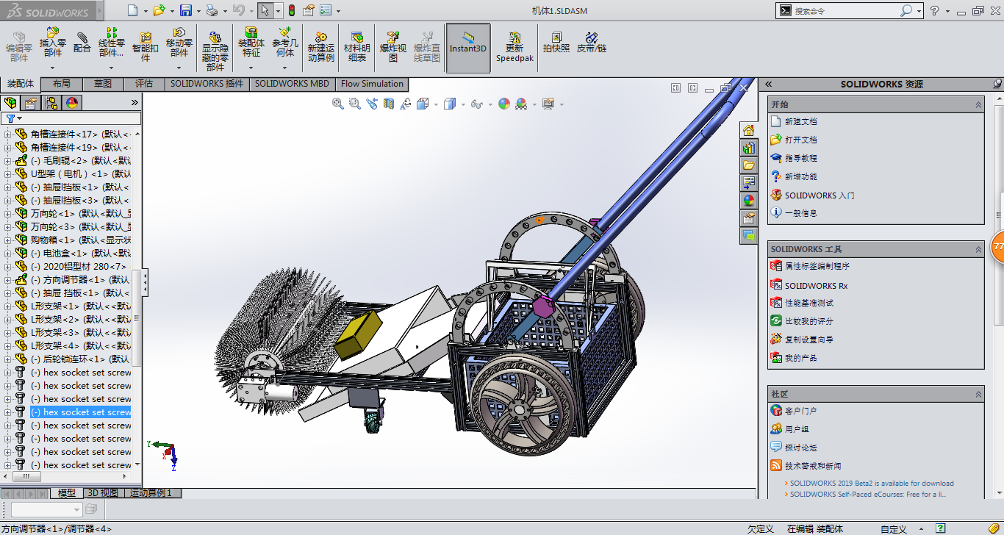Switch to the DisplayManager tab icon

[x=72, y=103]
